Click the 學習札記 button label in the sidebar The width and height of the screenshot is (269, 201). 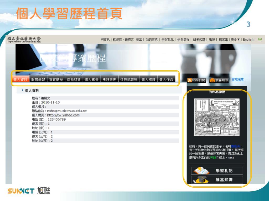tap(224, 171)
